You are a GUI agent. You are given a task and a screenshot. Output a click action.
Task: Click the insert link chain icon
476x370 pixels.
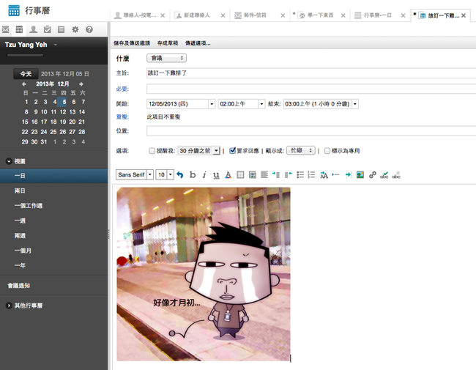(373, 174)
